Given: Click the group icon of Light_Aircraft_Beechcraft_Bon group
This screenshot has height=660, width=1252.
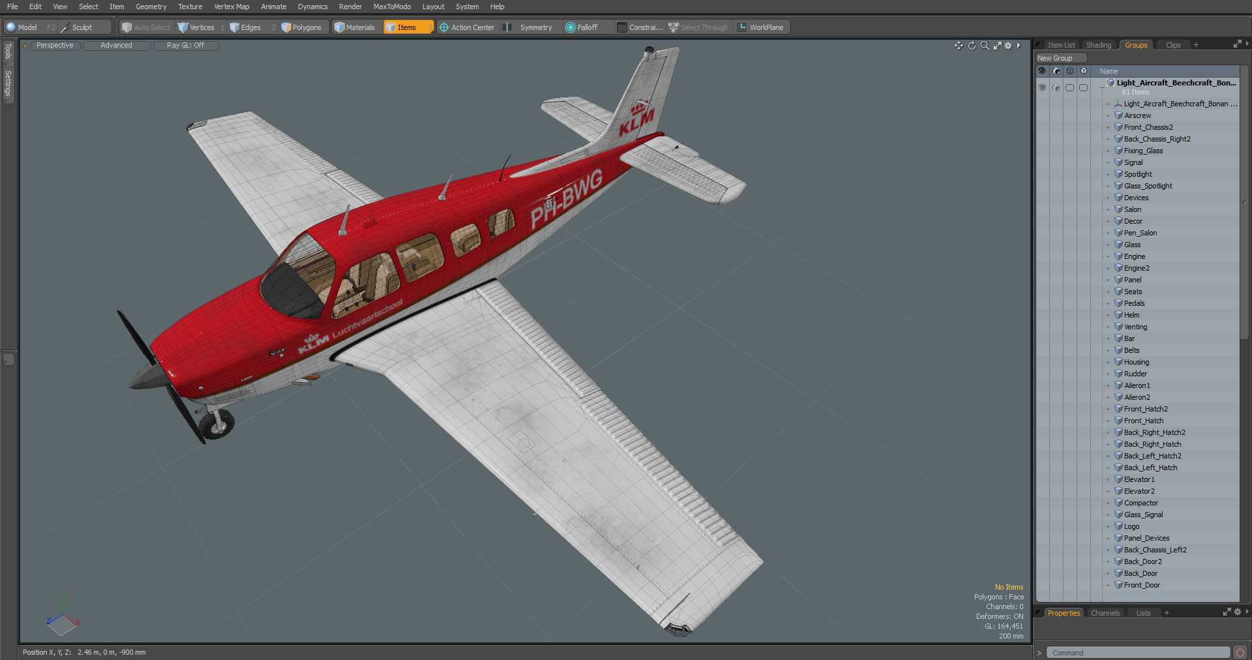Looking at the screenshot, I should tap(1110, 83).
